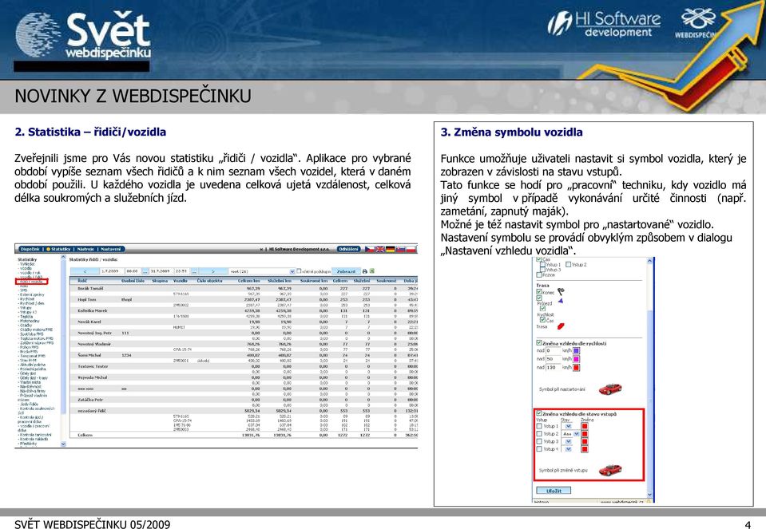Click the settings dialog scroll up arrow
The height and width of the screenshot is (529, 766).
[649, 261]
